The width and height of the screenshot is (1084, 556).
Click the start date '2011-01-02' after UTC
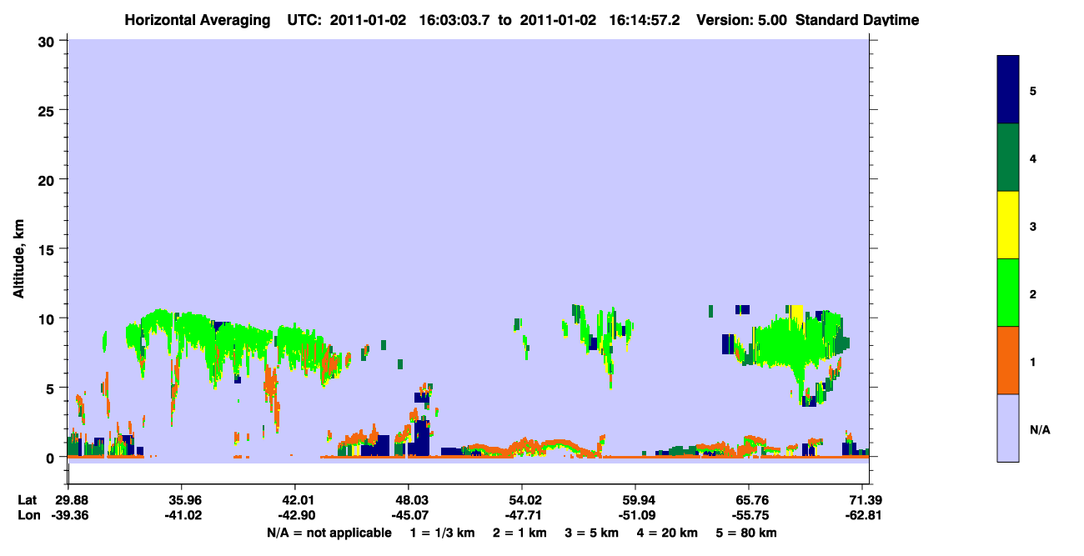[368, 20]
